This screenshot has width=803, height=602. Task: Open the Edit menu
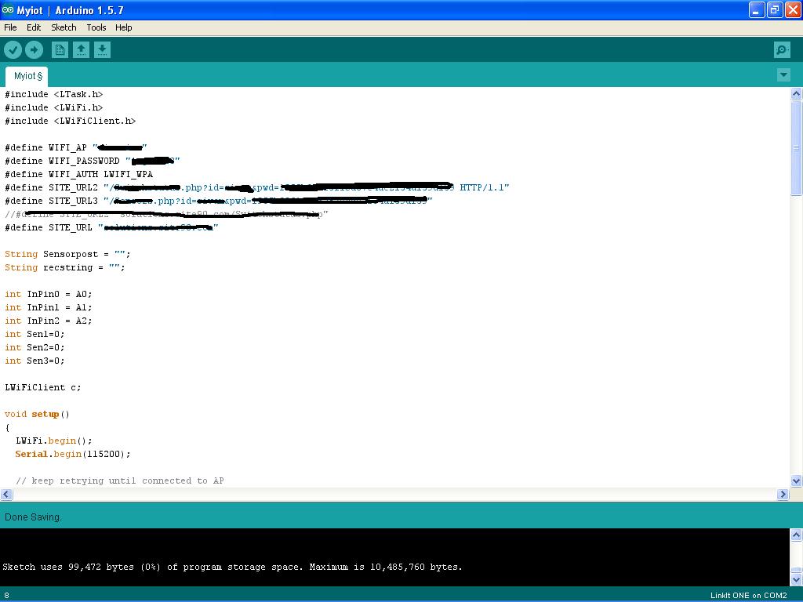(x=34, y=27)
